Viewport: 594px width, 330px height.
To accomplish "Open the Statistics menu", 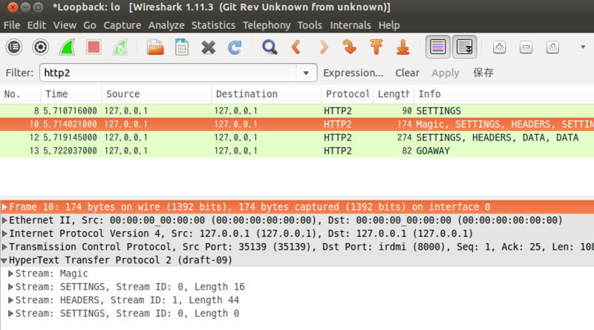I will 213,25.
